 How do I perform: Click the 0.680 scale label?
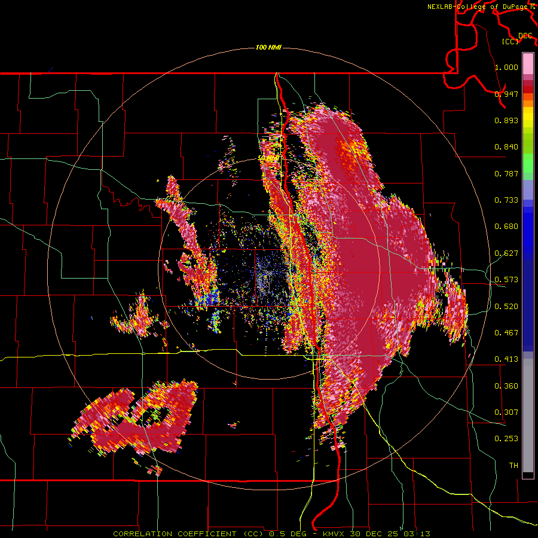506,227
